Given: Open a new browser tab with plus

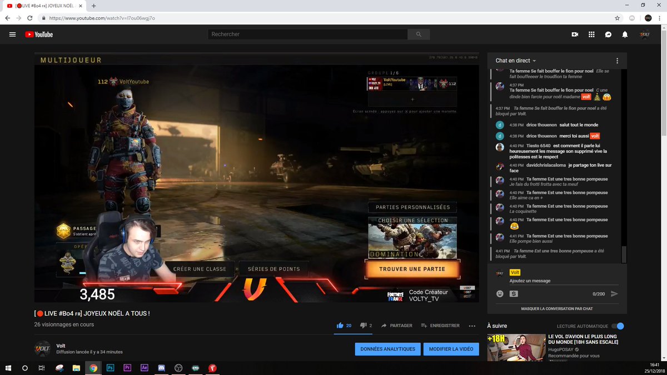Looking at the screenshot, I should point(94,6).
